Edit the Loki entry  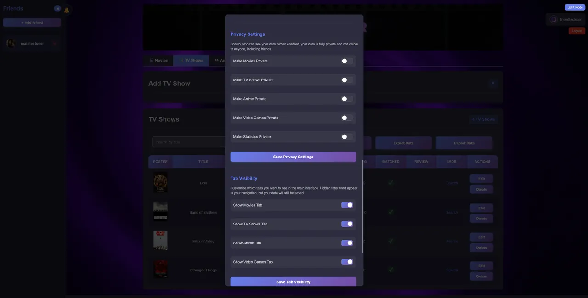481,179
